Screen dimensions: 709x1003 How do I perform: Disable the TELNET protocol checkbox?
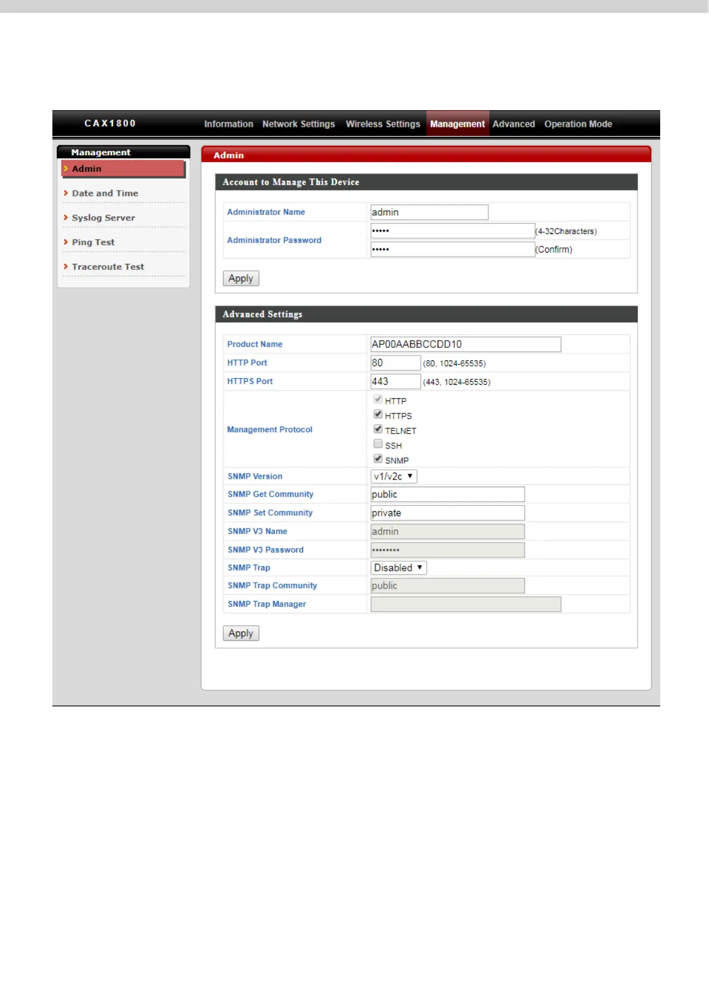(x=378, y=429)
